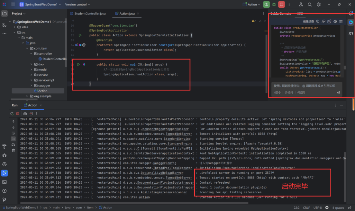Open the Baidu Comate sidebar icon
Screen dimensions: 355x211
click(x=351, y=23)
